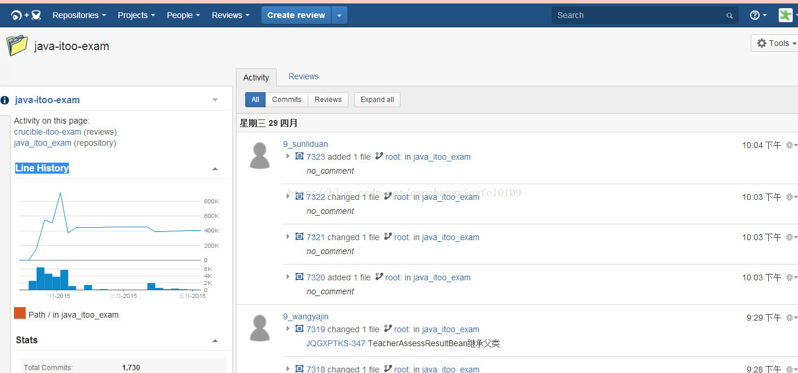This screenshot has width=798, height=373.
Task: Click changeset icon next to 7319
Action: 299,329
